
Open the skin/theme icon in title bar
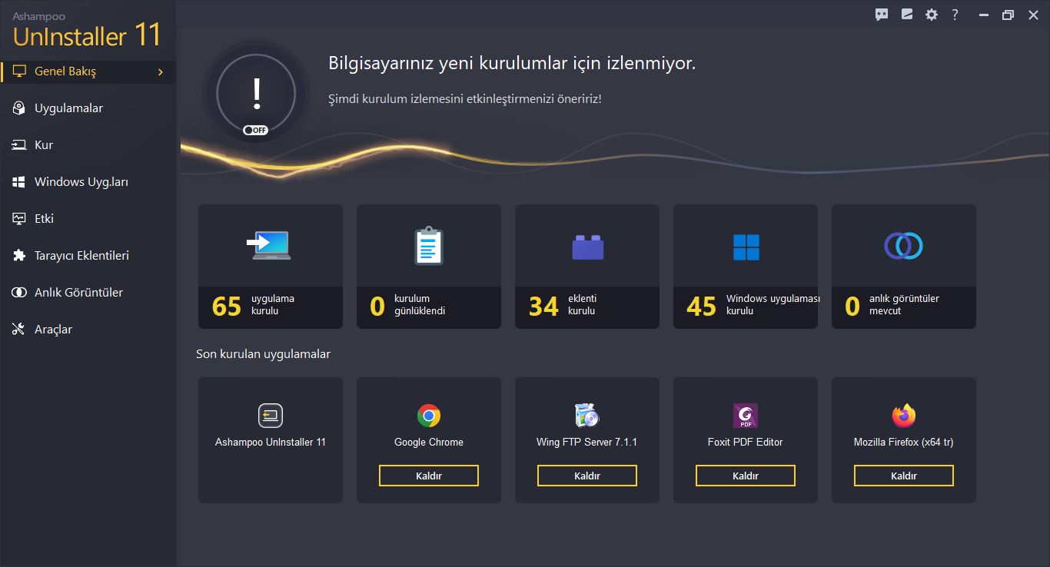pyautogui.click(x=907, y=15)
